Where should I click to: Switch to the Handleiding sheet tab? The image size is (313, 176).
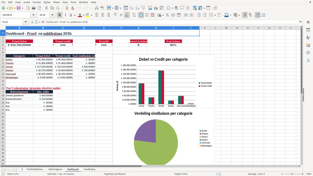89,169
